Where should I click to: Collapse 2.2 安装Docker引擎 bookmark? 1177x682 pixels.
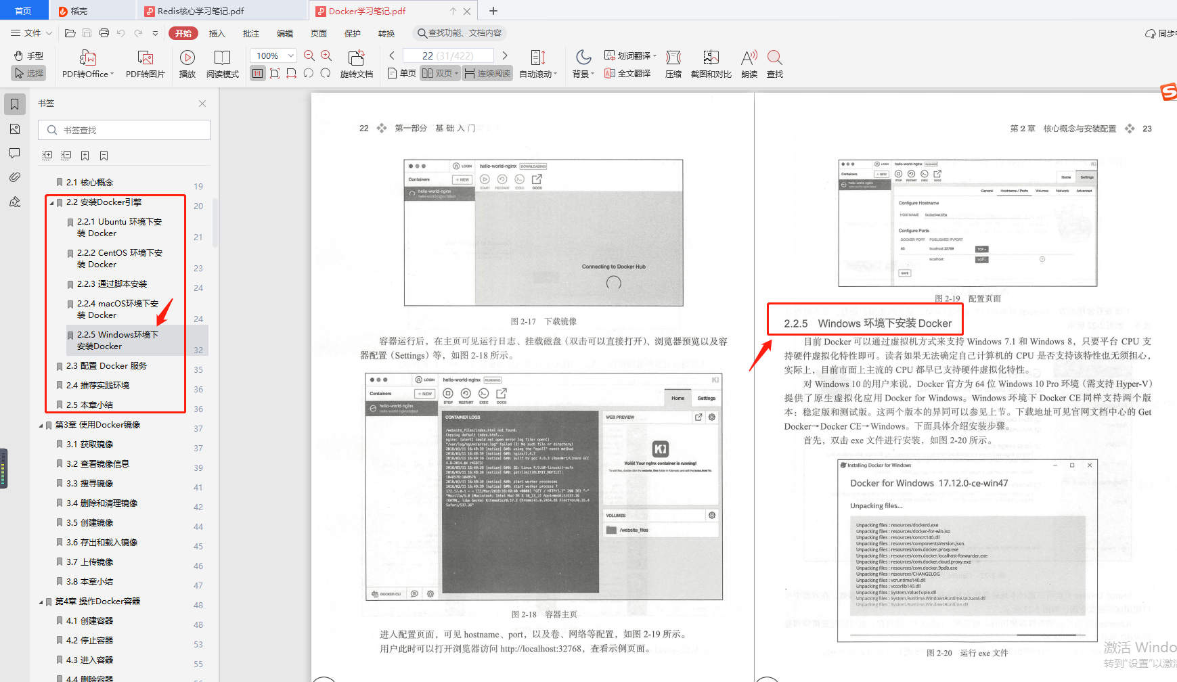[x=51, y=202]
